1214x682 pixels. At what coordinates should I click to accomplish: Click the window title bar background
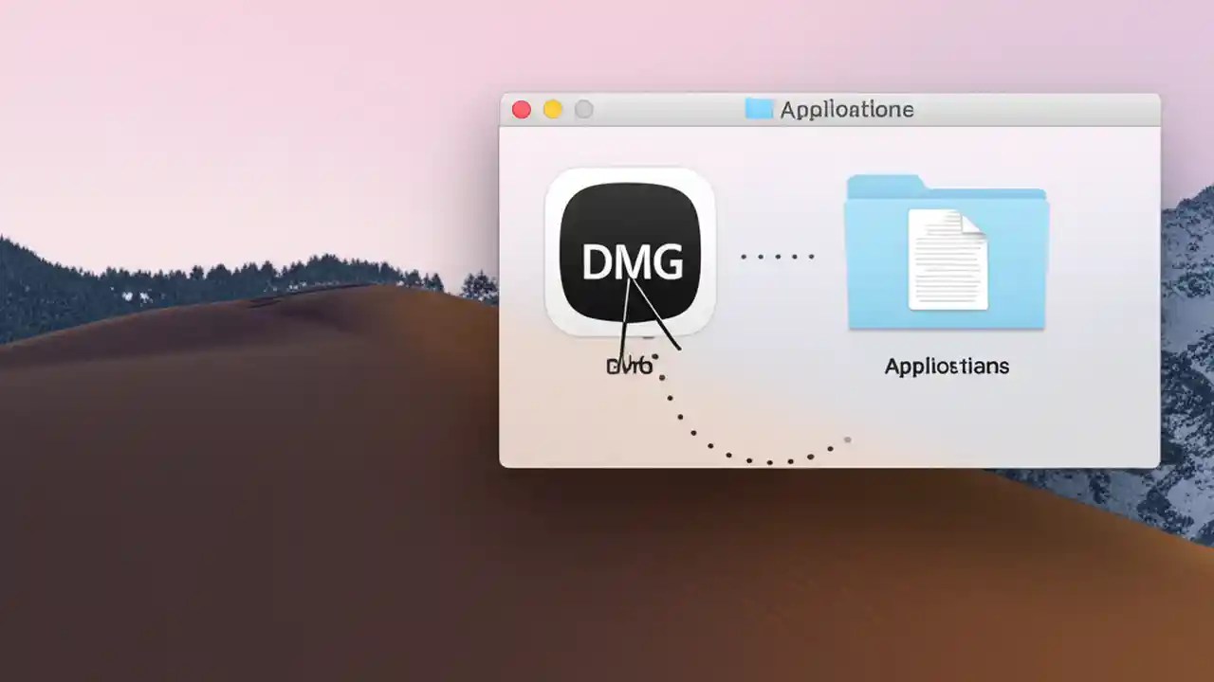point(1043,109)
